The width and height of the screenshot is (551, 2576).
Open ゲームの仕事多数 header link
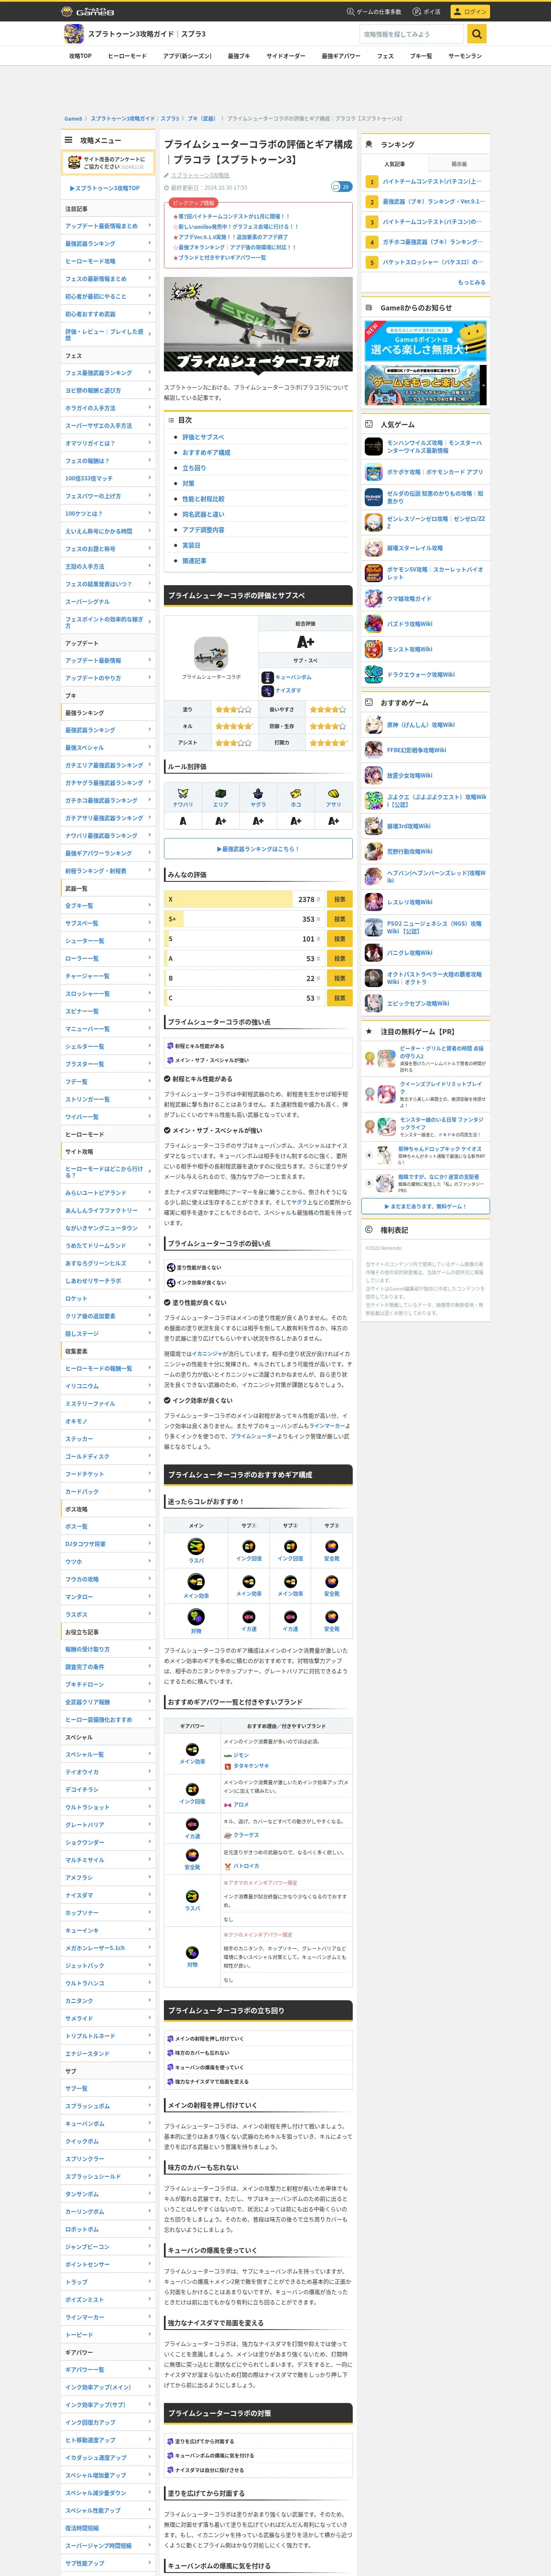(374, 12)
